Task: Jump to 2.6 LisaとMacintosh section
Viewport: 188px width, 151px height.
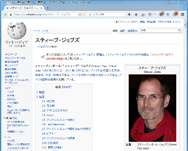Action: click(53, 124)
